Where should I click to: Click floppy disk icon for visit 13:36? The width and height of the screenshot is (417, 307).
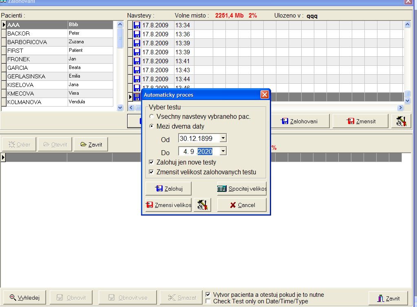[x=137, y=34]
